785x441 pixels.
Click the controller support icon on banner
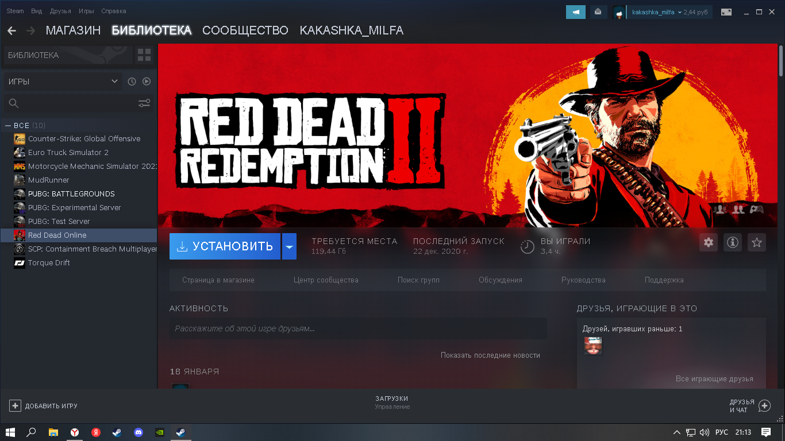click(x=757, y=209)
